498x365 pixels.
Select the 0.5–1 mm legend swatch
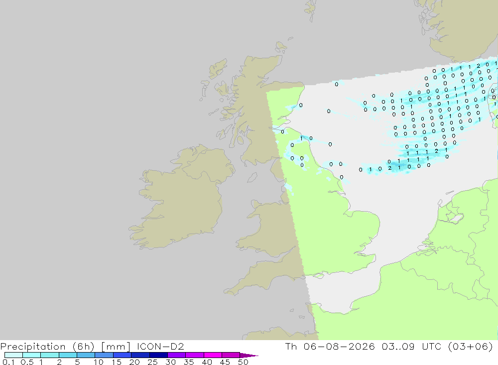(32, 355)
